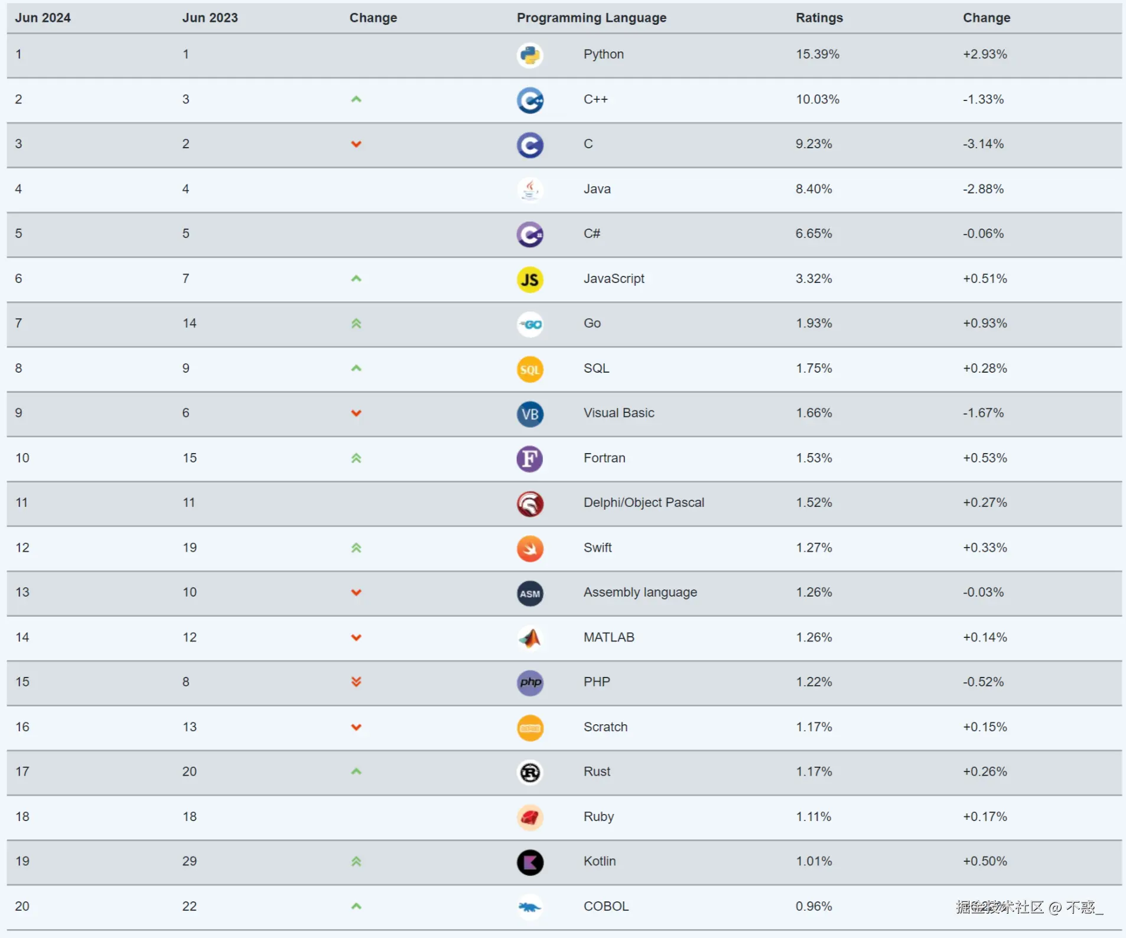
Task: Click the Go language logo
Action: click(529, 324)
